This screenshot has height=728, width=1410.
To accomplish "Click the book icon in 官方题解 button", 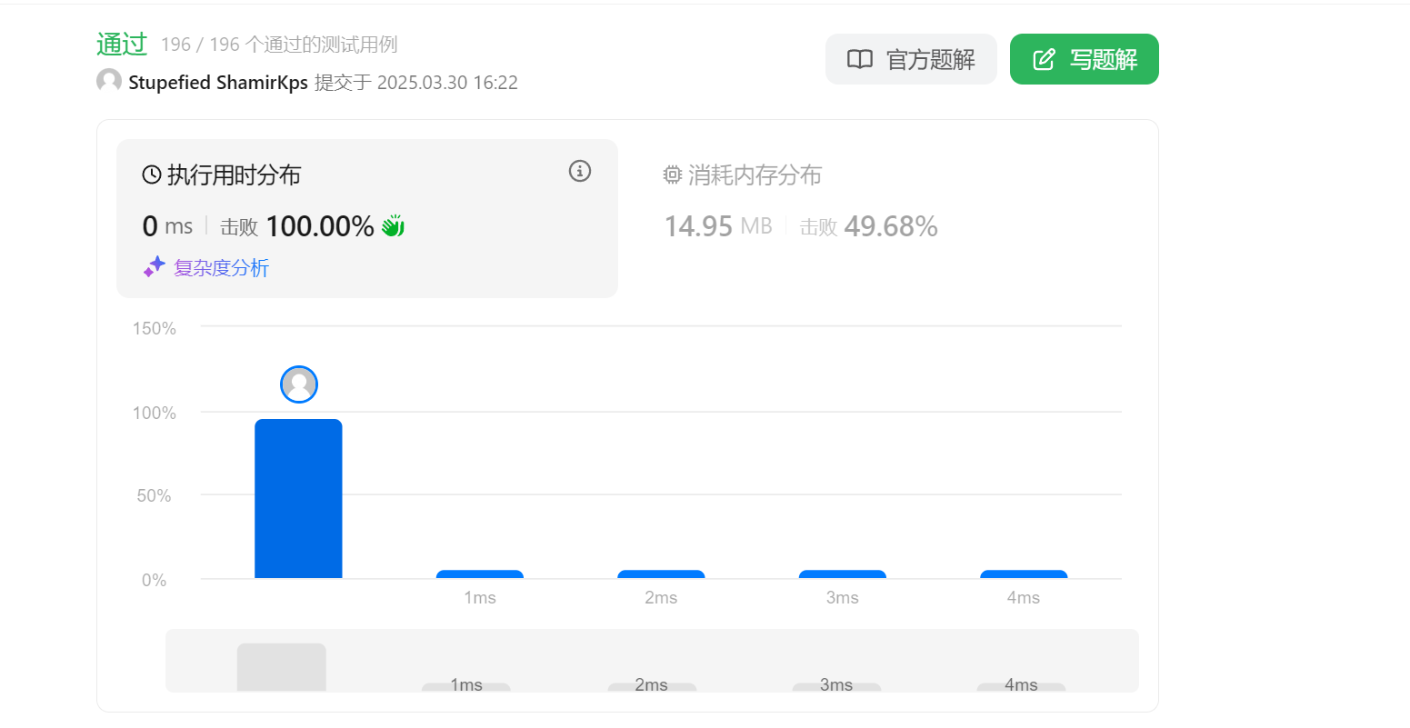I will pos(860,59).
